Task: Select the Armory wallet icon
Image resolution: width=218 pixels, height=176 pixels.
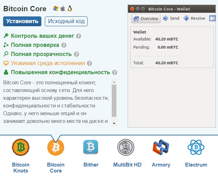Action: pyautogui.click(x=161, y=147)
